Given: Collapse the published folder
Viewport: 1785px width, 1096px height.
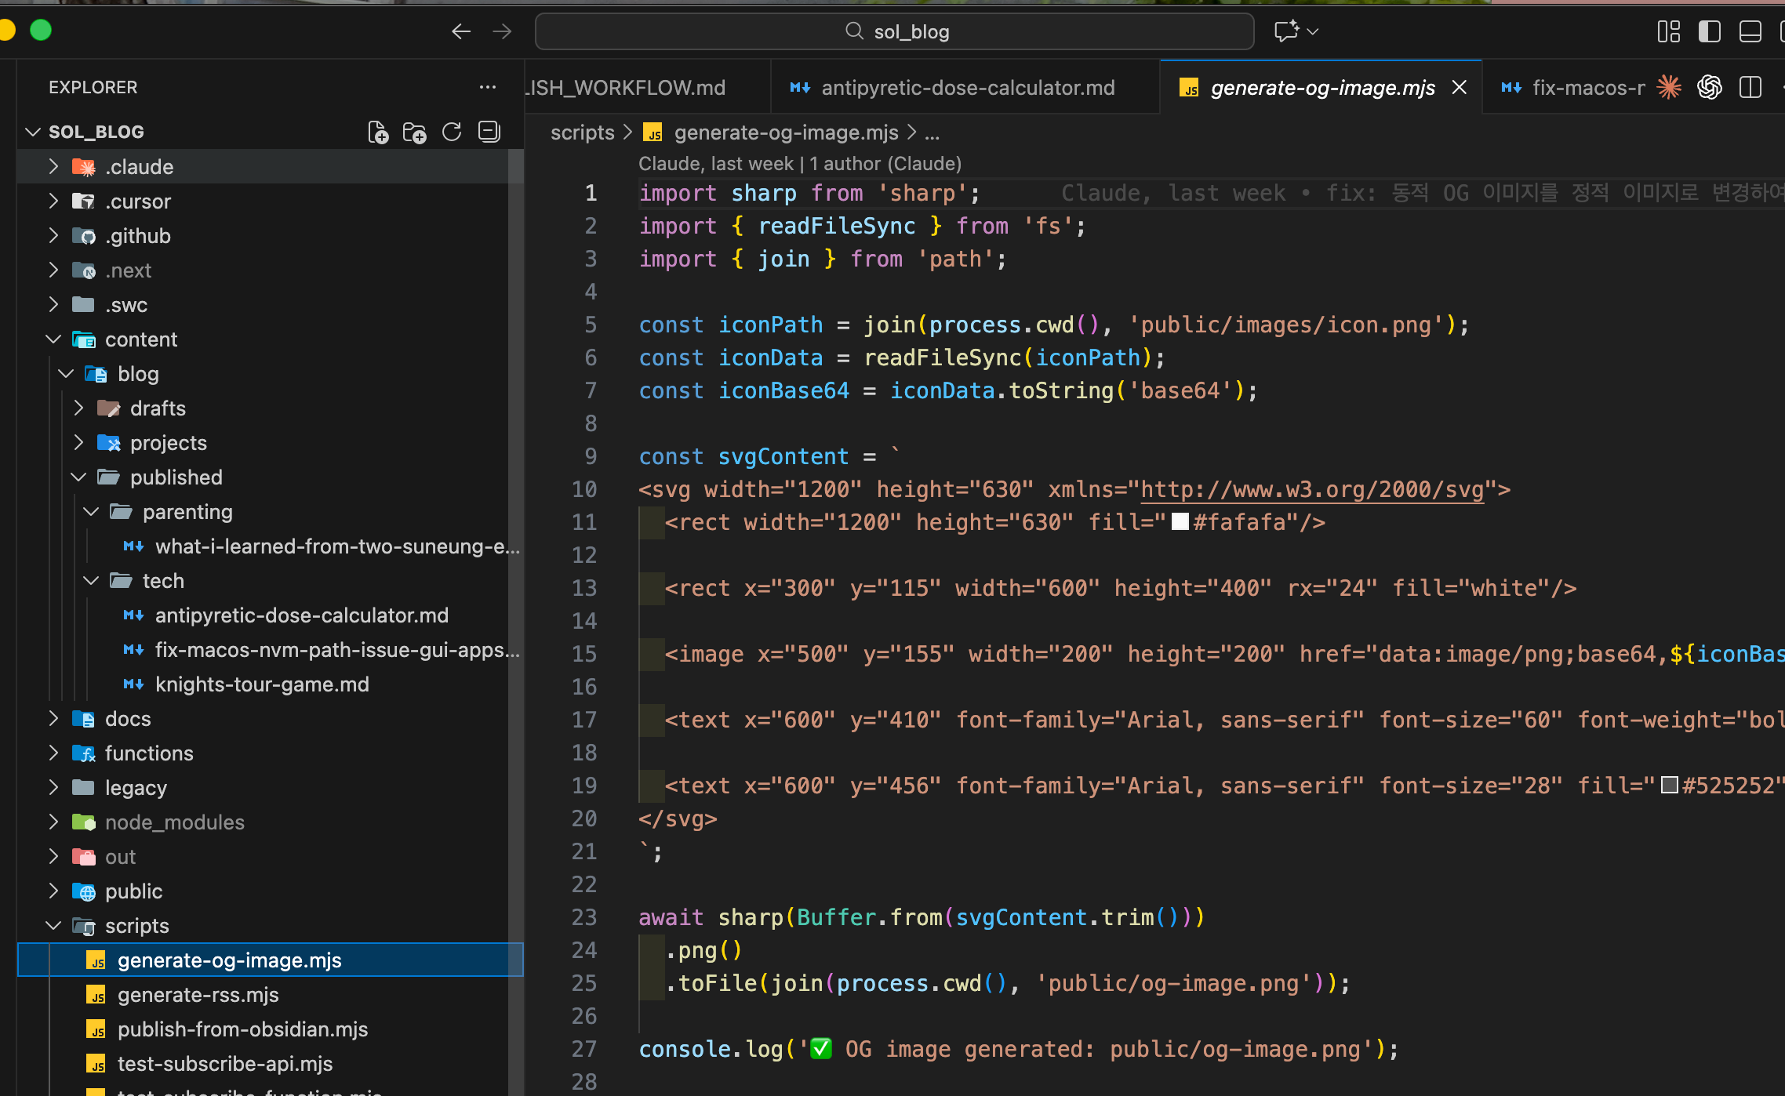Looking at the screenshot, I should coord(78,477).
